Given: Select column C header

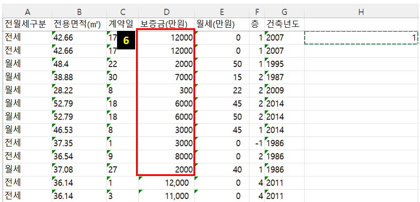Looking at the screenshot, I should 122,11.
